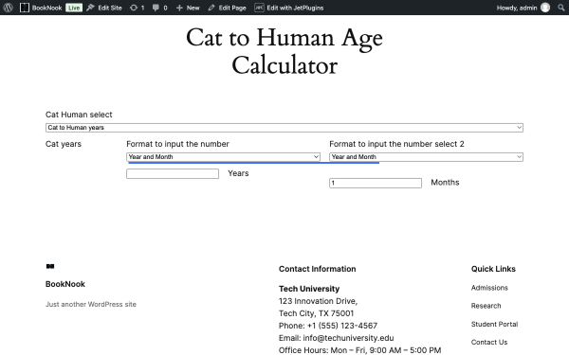
Task: Click the Edit Site brush icon
Action: pyautogui.click(x=90, y=8)
